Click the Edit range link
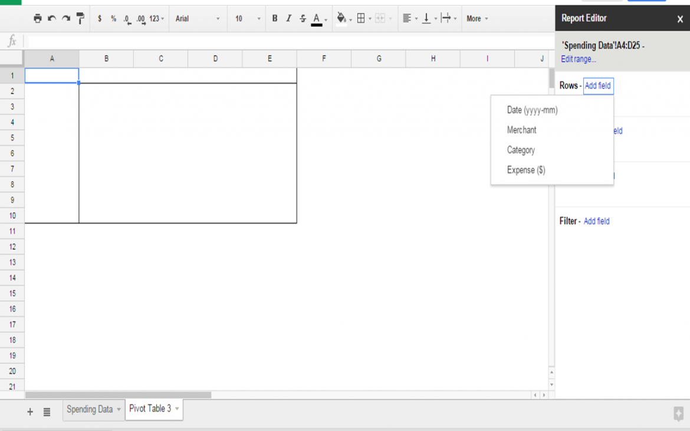690x431 pixels. point(578,59)
